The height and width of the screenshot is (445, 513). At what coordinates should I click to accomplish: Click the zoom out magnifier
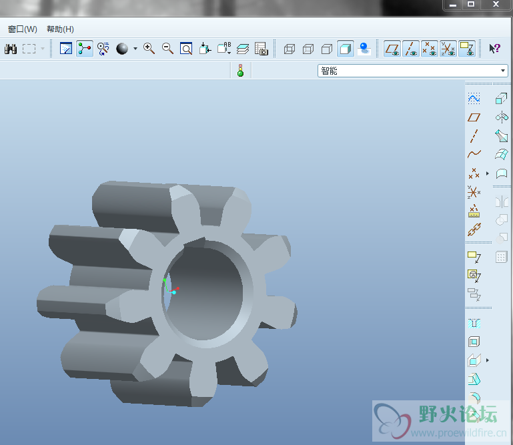coord(168,49)
